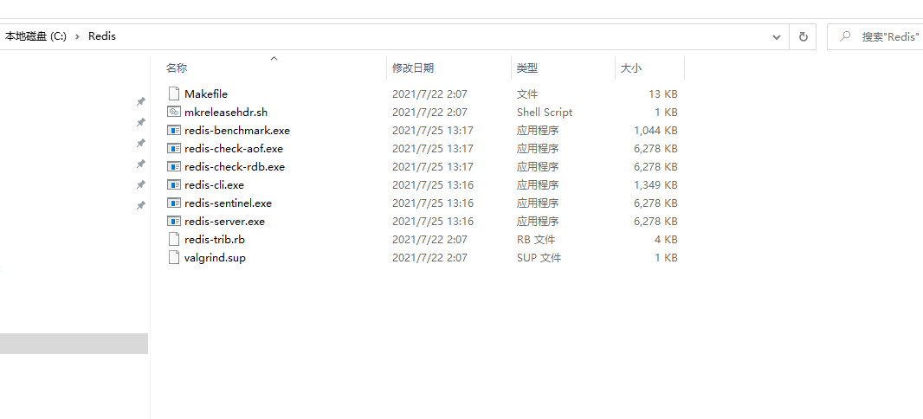This screenshot has height=419, width=923.
Task: Select redis-cli.exe file name
Action: tap(214, 184)
